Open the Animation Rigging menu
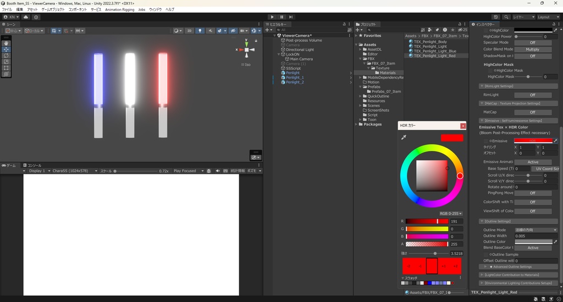563x302 pixels. 119,10
